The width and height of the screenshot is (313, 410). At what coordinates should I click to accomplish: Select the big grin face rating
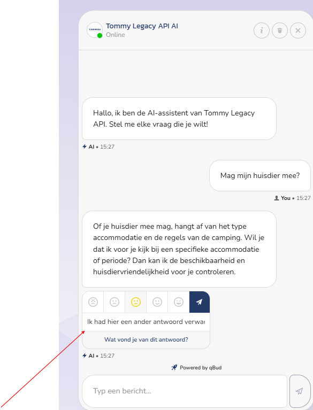pos(179,302)
